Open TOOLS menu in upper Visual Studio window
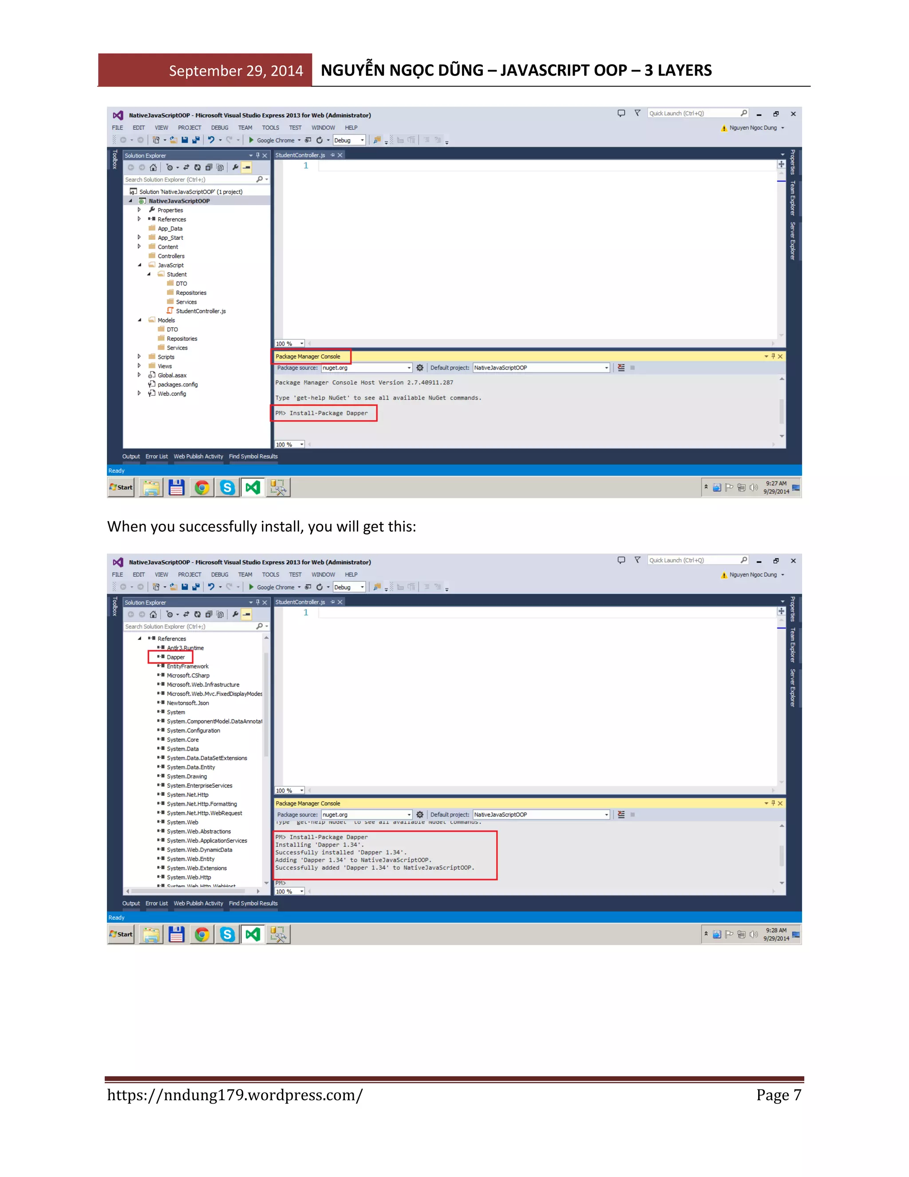The height and width of the screenshot is (1177, 909). click(270, 128)
